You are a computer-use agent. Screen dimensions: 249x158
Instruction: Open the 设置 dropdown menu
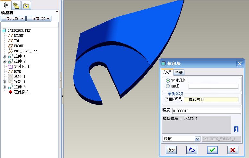(39, 19)
